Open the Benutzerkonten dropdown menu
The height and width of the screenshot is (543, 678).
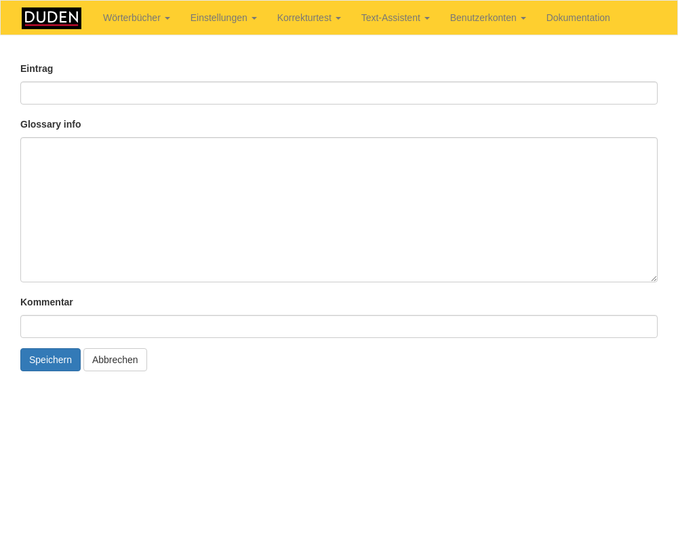pyautogui.click(x=487, y=18)
